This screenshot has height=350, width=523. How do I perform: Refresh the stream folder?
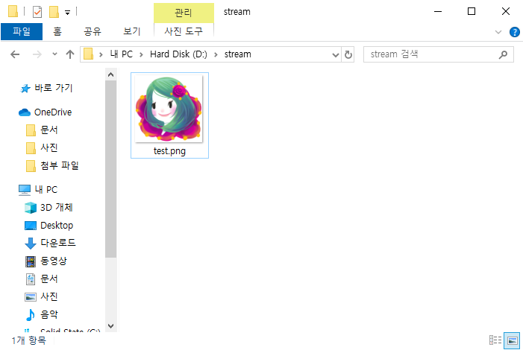[348, 54]
